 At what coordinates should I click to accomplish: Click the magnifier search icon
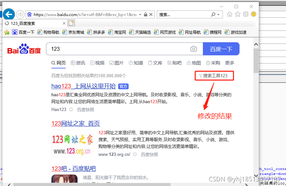[213, 14]
